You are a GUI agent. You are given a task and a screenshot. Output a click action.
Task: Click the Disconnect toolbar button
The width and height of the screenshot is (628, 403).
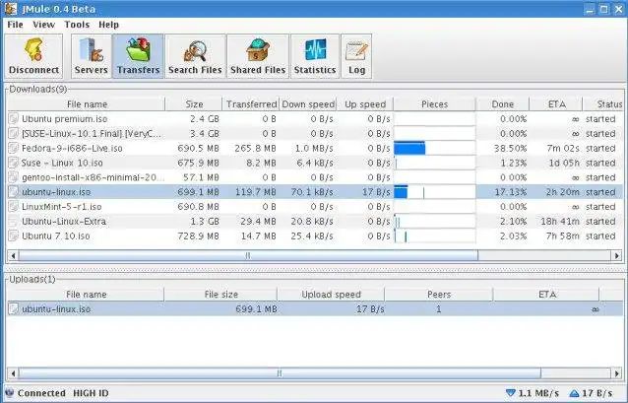click(33, 56)
